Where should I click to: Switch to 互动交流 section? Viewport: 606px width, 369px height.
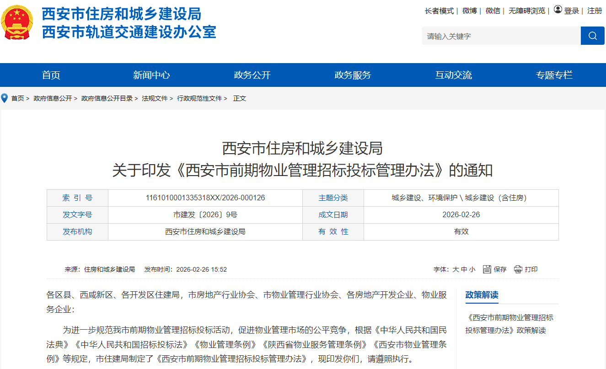[x=454, y=75]
